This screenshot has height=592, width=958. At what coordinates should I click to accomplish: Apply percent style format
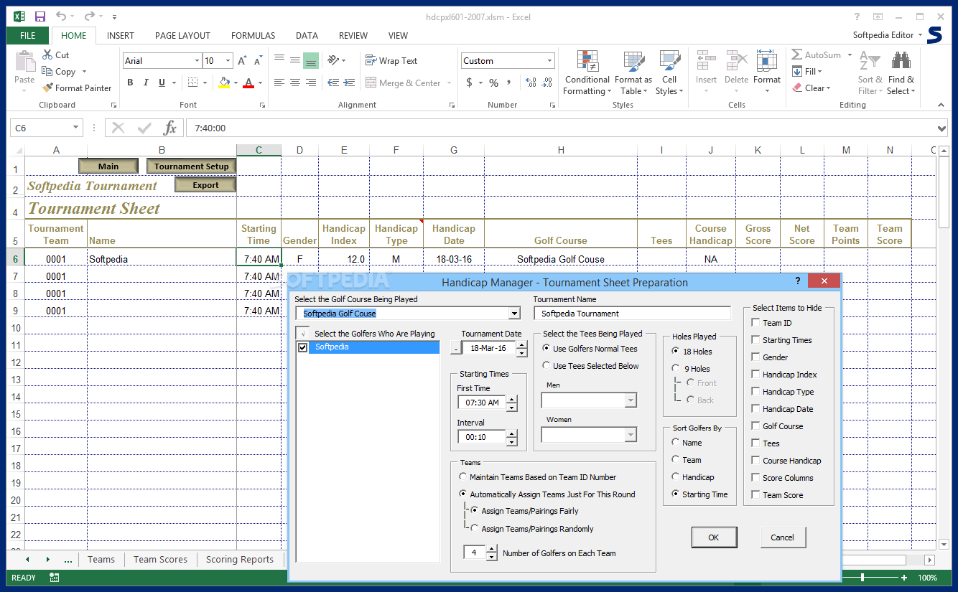493,83
